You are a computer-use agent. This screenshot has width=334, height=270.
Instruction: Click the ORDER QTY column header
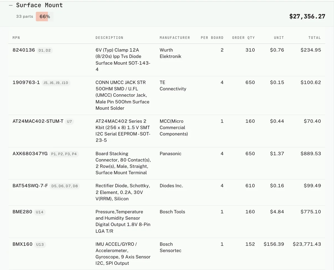click(244, 37)
